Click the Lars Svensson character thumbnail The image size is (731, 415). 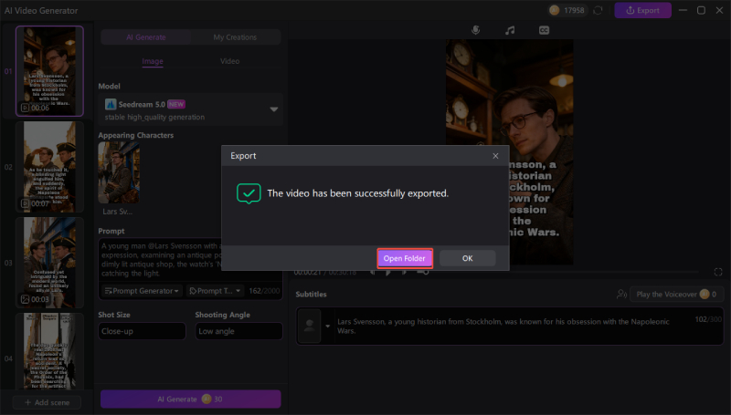pyautogui.click(x=117, y=171)
